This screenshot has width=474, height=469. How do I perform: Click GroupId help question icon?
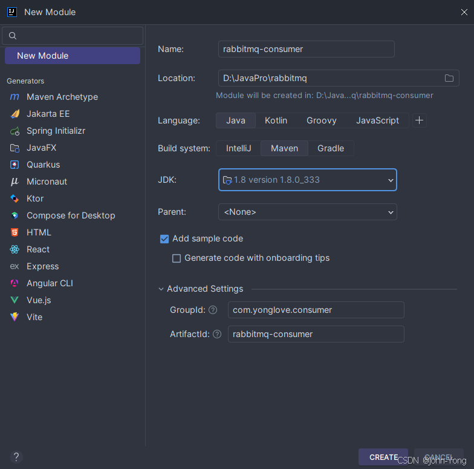click(x=213, y=310)
